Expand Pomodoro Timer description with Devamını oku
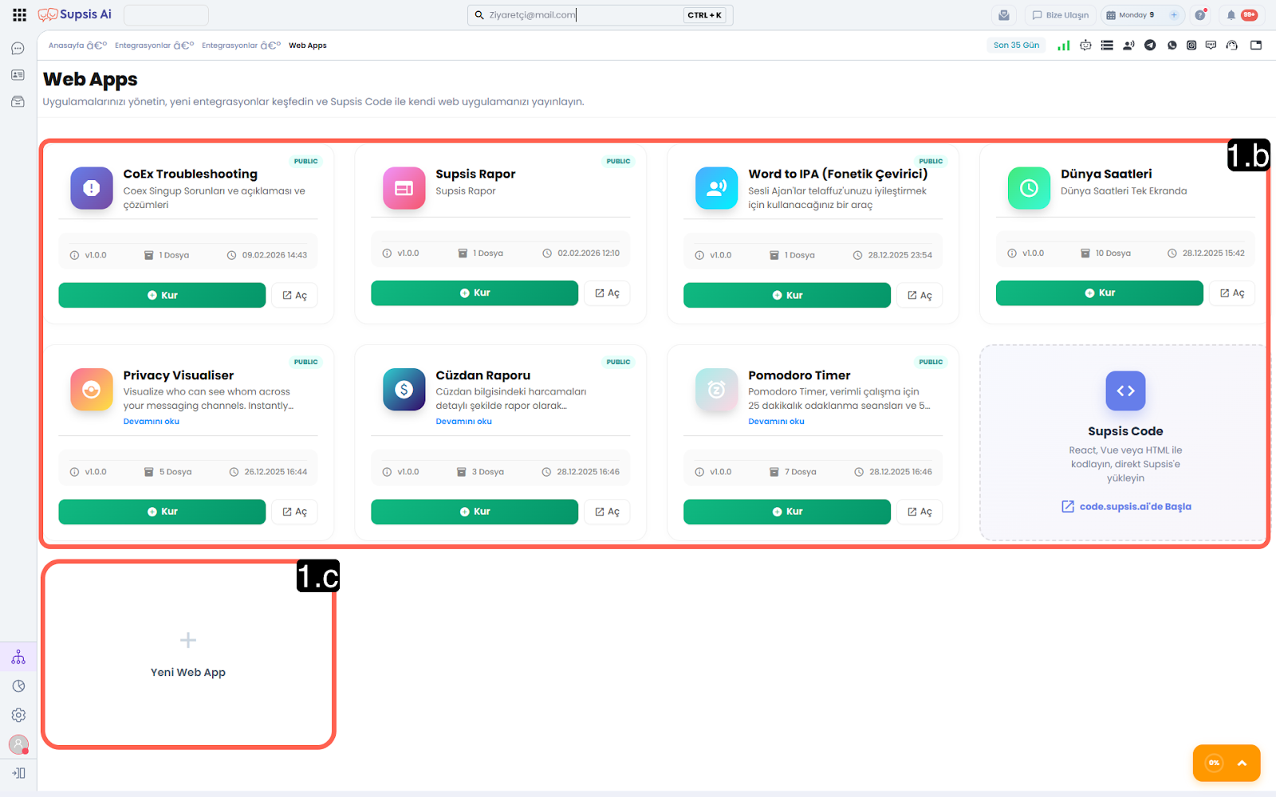 (776, 422)
